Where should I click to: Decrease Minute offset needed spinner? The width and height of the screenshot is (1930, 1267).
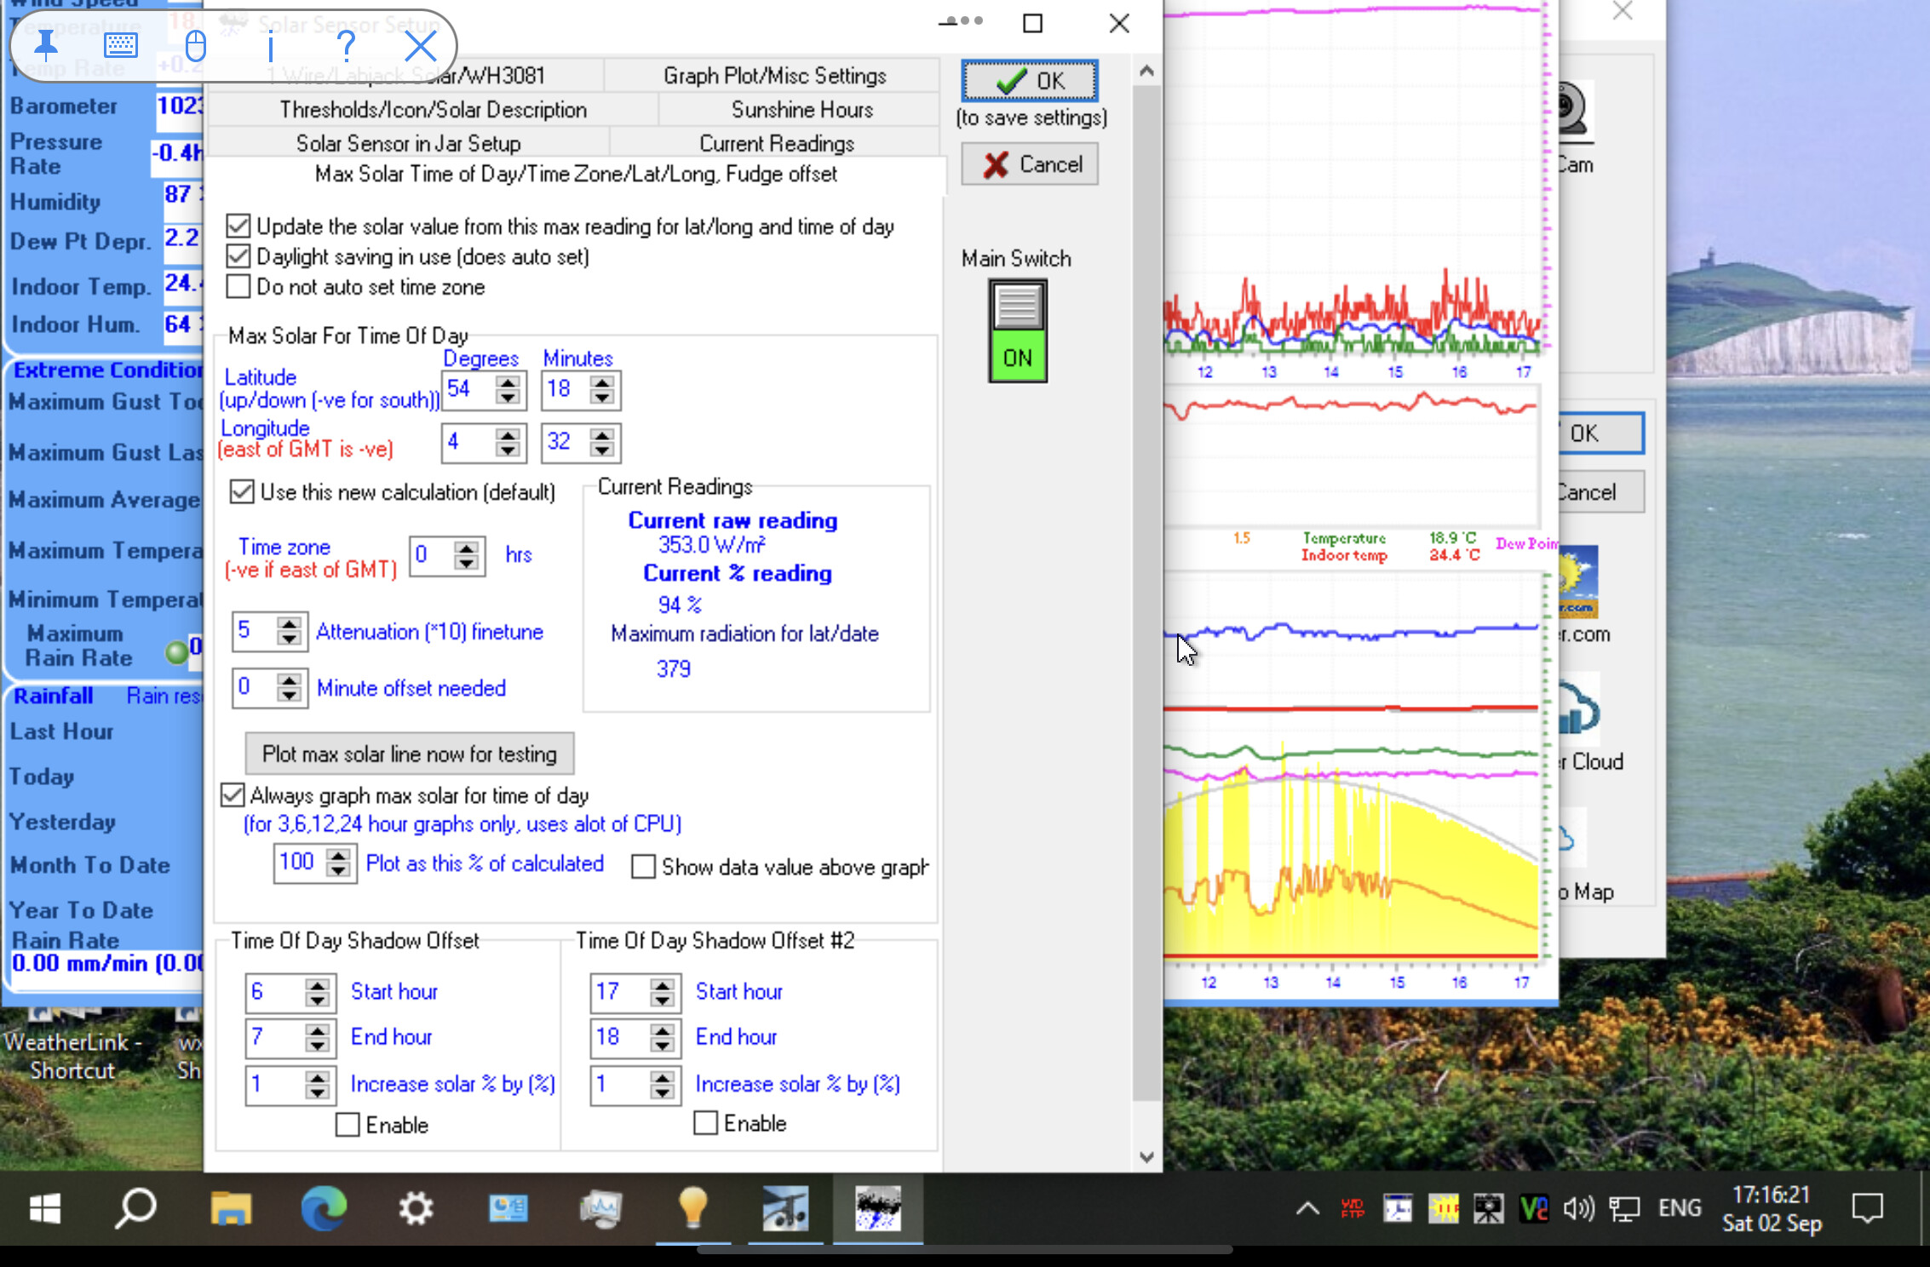289,697
